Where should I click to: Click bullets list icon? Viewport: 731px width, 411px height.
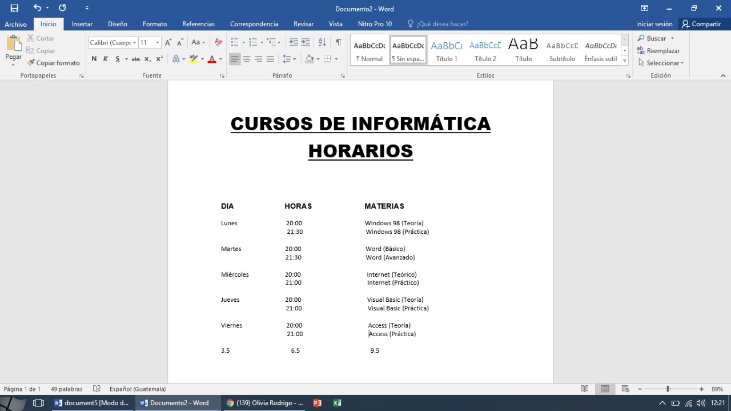pyautogui.click(x=234, y=42)
